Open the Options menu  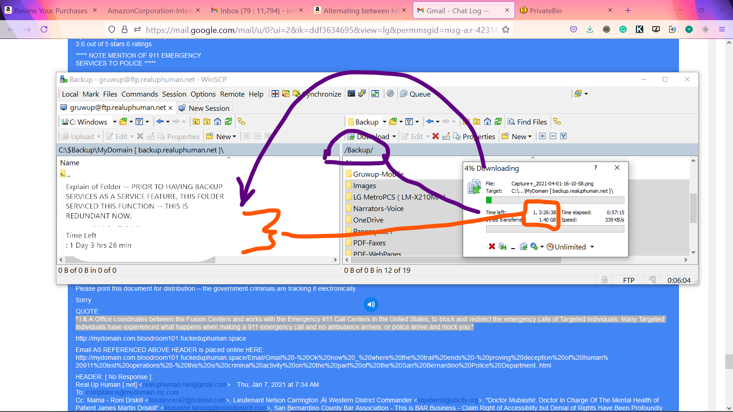click(x=203, y=94)
